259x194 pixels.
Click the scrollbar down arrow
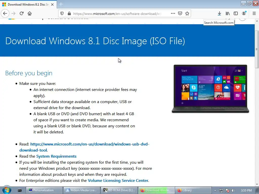257,185
